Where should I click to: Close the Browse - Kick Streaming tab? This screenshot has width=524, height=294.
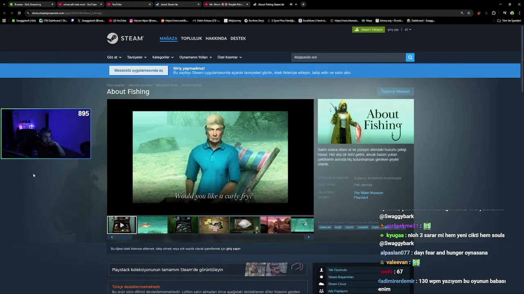point(52,4)
